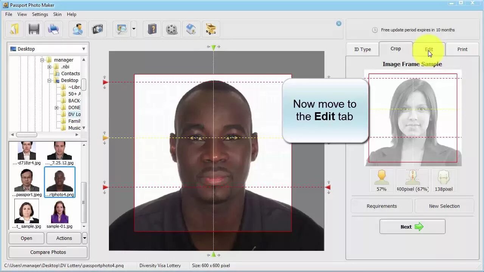
Task: Click the help book toolbar icon
Action: [x=152, y=29]
